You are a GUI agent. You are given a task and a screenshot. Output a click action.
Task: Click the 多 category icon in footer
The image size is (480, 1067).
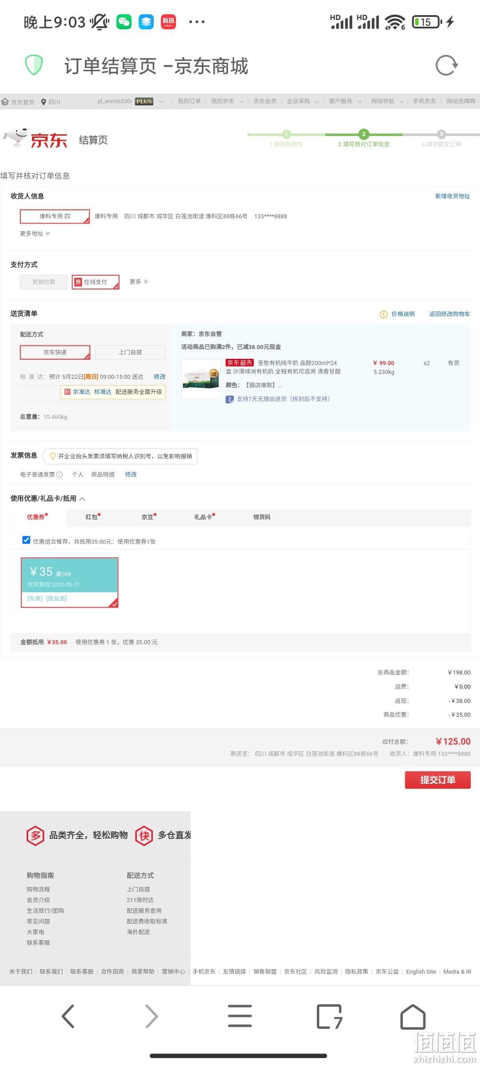coord(36,836)
